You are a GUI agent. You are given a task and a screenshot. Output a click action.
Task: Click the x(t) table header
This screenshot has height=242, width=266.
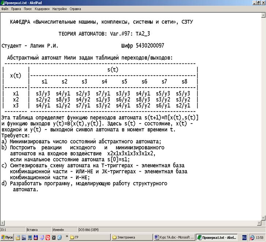pos(16,76)
